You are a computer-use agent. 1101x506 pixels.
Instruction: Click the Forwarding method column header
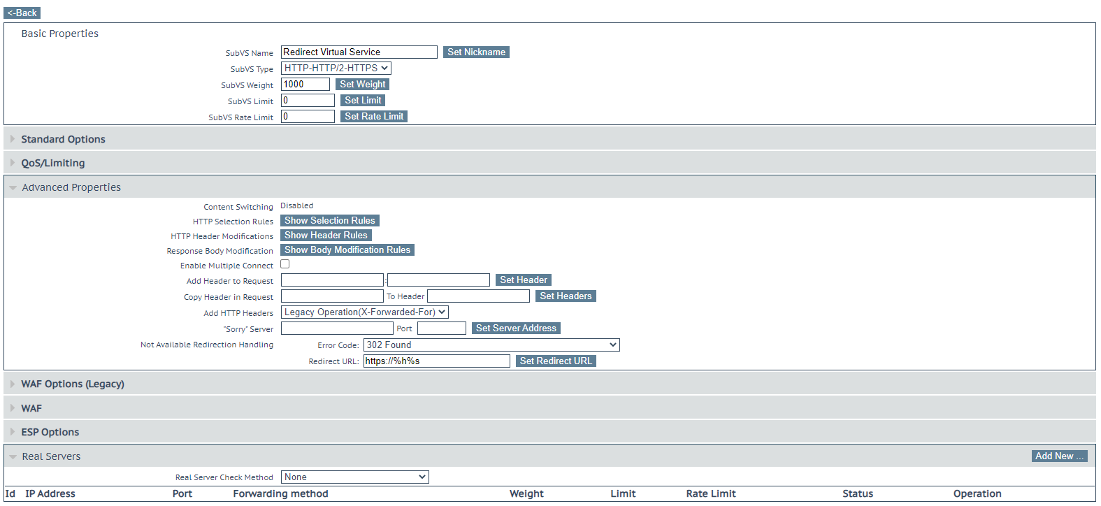(280, 494)
